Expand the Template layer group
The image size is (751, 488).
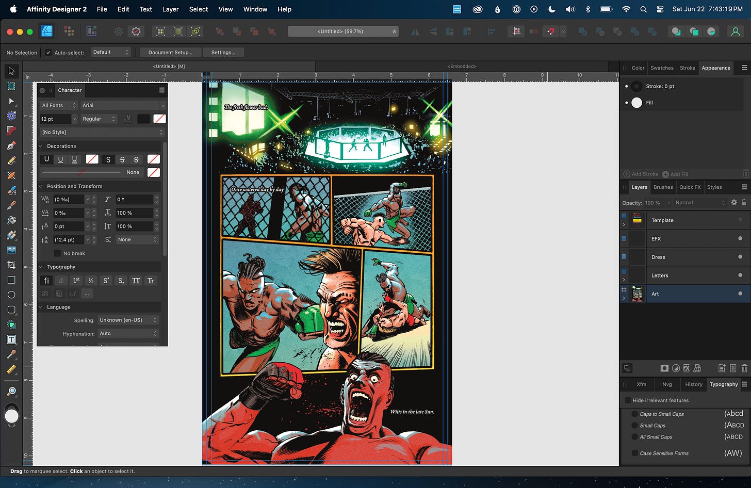click(624, 224)
